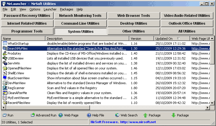Click the OpenedFilesView folder icon
216x126 pixels.
[5, 68]
